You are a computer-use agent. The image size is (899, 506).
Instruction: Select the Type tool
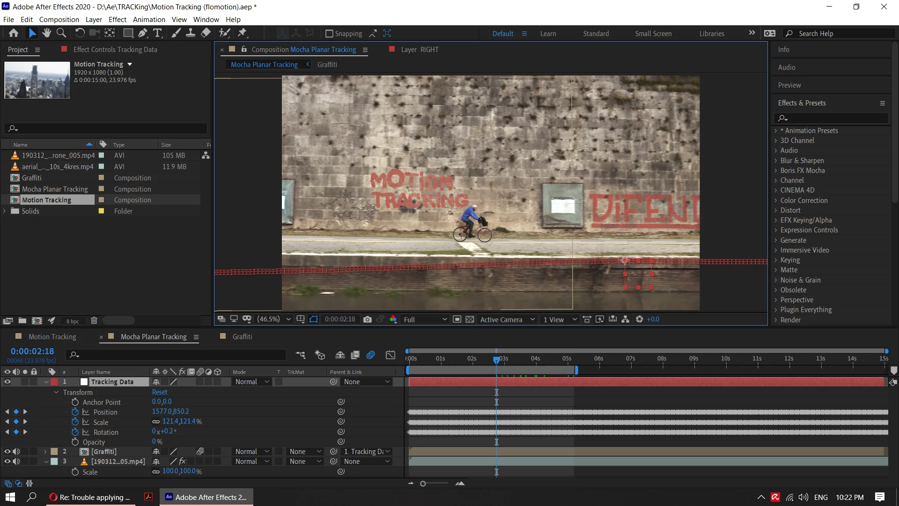click(157, 33)
